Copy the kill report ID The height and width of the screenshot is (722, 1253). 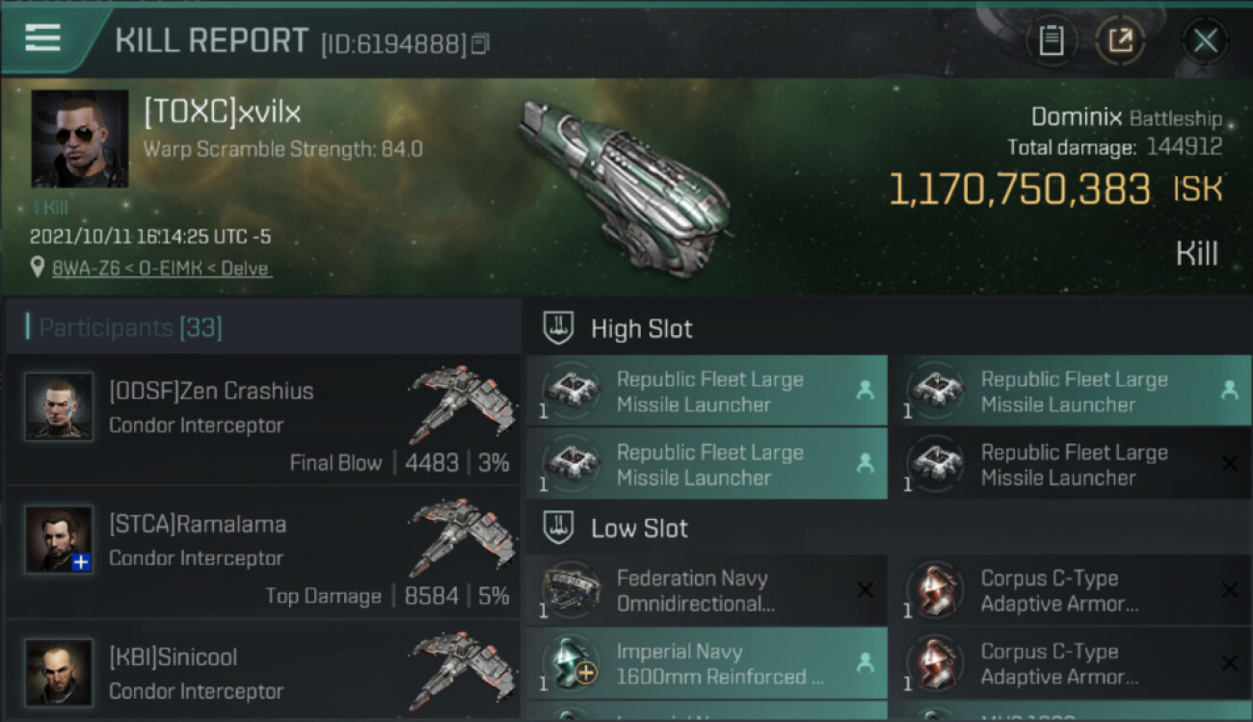(x=480, y=43)
